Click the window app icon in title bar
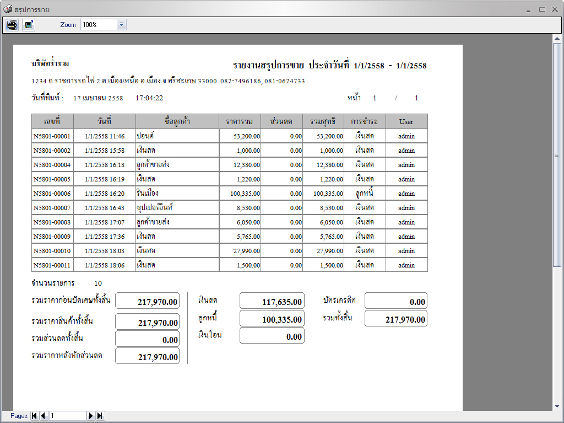The width and height of the screenshot is (564, 423). [8, 9]
